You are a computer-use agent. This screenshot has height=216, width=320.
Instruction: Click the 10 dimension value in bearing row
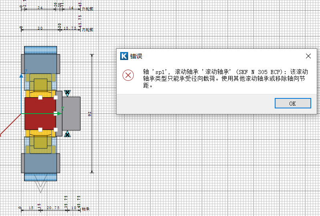pyautogui.click(x=74, y=208)
